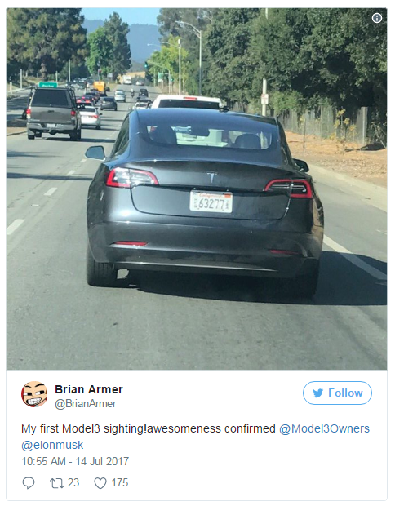The image size is (395, 506).
Task: Click the license plate in the photo
Action: (x=211, y=202)
